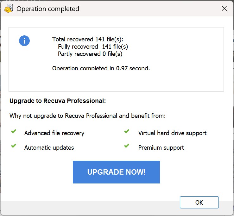
Task: Click checkmark beside Premium support
Action: click(x=127, y=146)
